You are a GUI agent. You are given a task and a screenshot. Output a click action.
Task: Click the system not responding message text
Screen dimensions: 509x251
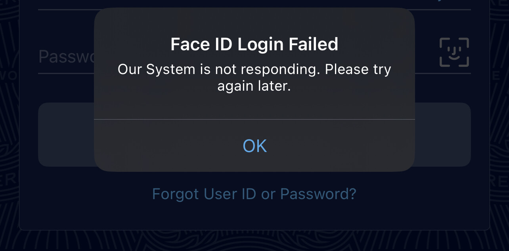click(254, 78)
